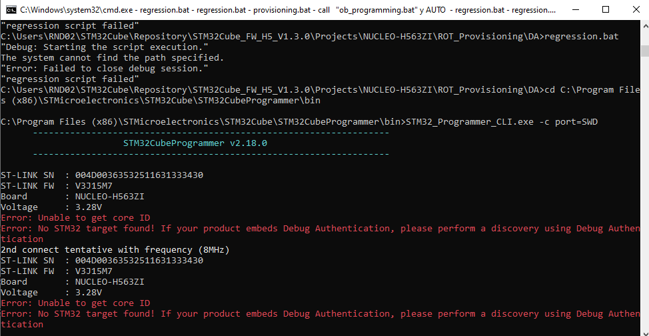Click the first 'Board : NUCLEO-H563ZI' line
The height and width of the screenshot is (336, 649).
tap(73, 197)
